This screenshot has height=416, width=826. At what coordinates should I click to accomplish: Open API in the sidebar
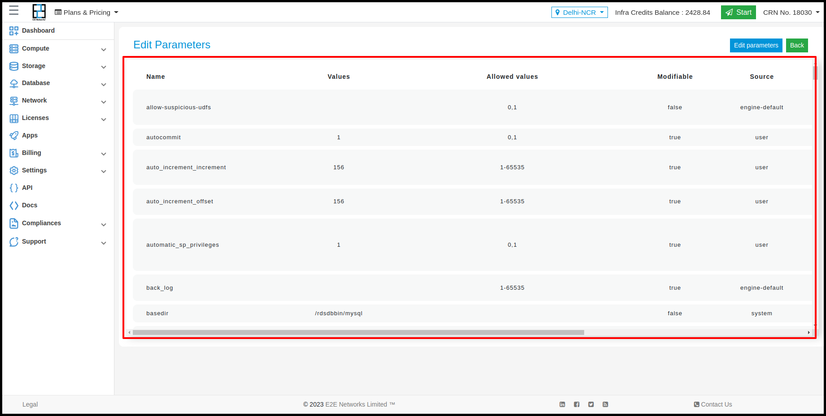point(27,188)
